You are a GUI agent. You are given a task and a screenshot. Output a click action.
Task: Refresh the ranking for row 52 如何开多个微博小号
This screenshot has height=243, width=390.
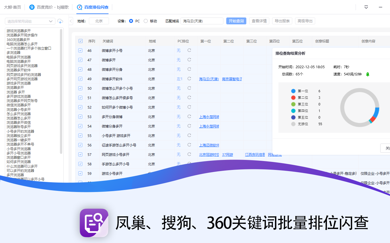tap(189, 107)
